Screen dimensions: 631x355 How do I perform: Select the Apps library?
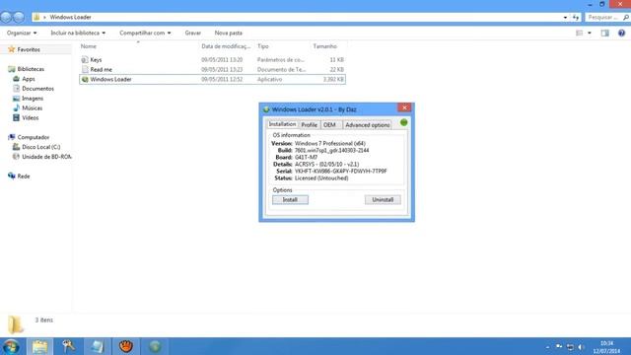(29, 79)
